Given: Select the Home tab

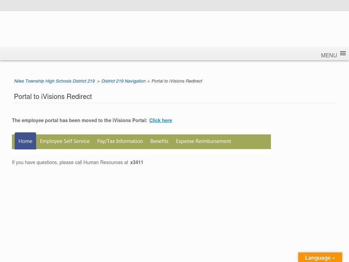Looking at the screenshot, I should coord(25,141).
